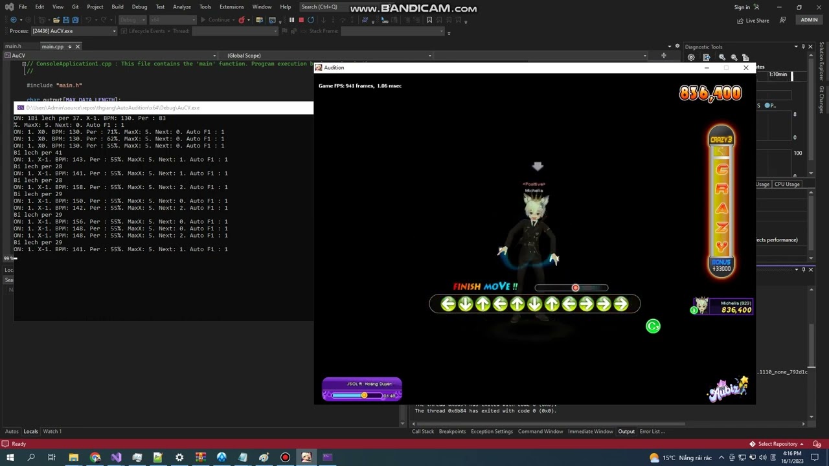Pin the main.cpp tab
This screenshot has width=829, height=466.
click(x=69, y=47)
